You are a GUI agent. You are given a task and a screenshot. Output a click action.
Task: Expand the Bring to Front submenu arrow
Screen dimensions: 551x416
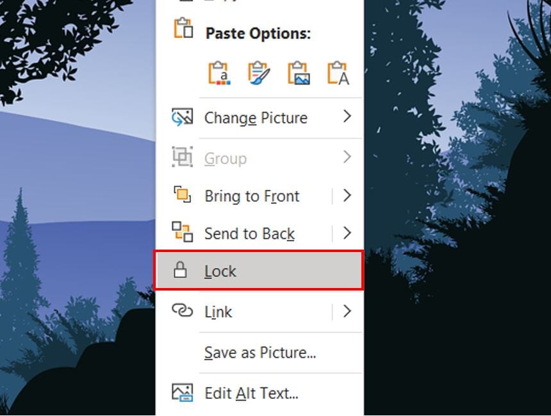pos(347,196)
